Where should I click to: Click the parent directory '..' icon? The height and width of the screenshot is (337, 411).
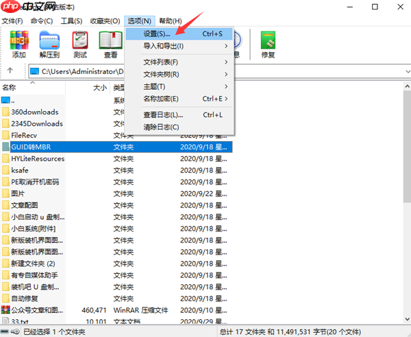(5, 100)
